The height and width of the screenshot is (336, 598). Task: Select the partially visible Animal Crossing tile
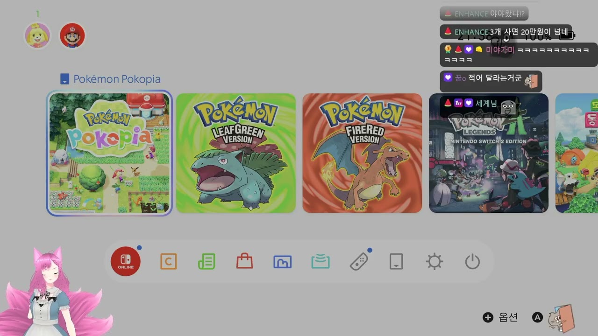coord(577,153)
